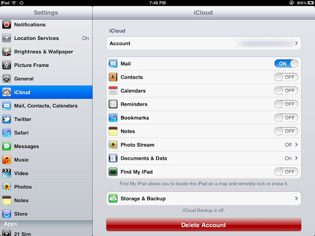The width and height of the screenshot is (315, 236).
Task: Tap the Photo Stream row label
Action: [x=137, y=145]
